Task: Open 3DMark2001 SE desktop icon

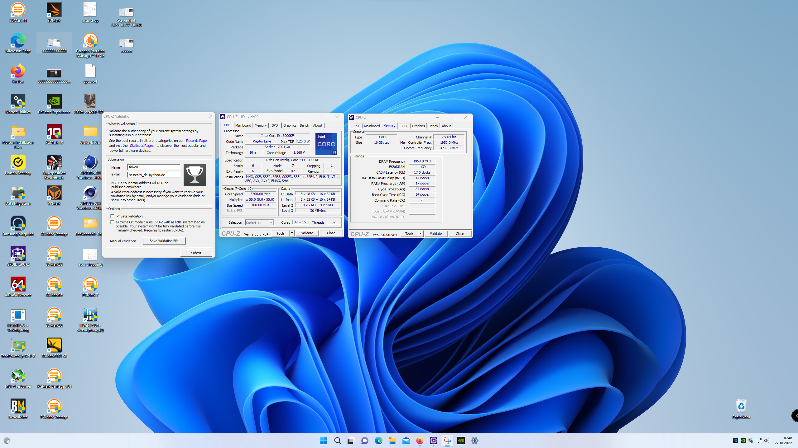Action: (x=54, y=348)
